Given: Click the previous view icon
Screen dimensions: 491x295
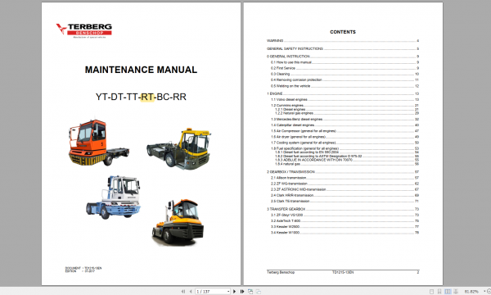Looking at the screenshot, I should click(x=250, y=292).
